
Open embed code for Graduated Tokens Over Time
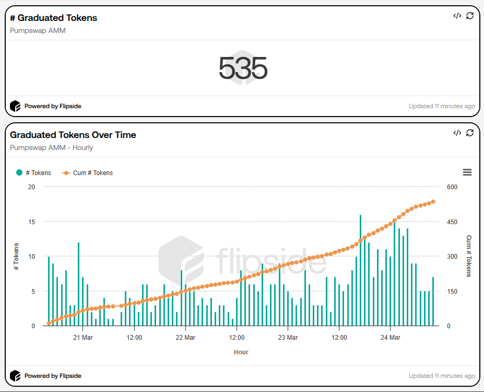click(457, 133)
